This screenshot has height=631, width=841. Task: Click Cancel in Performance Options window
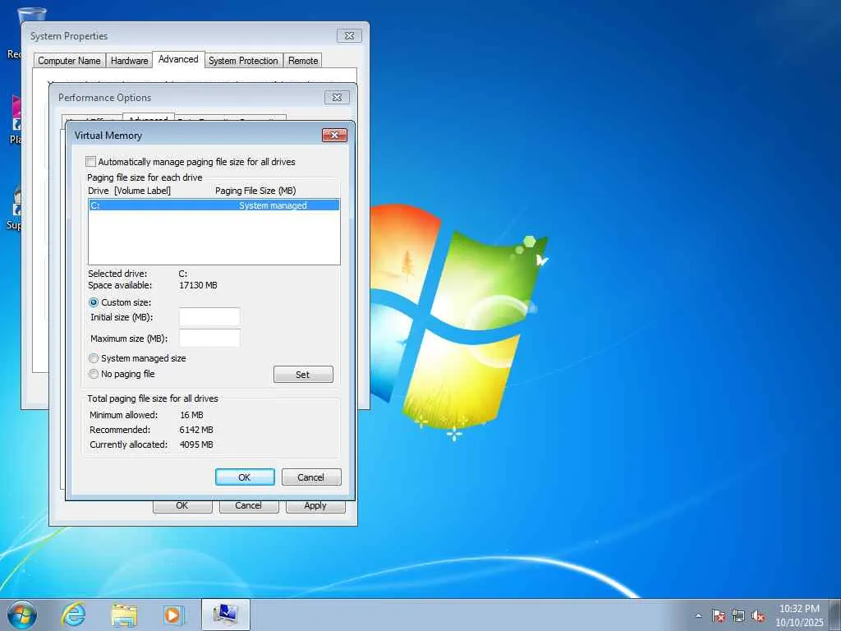249,506
